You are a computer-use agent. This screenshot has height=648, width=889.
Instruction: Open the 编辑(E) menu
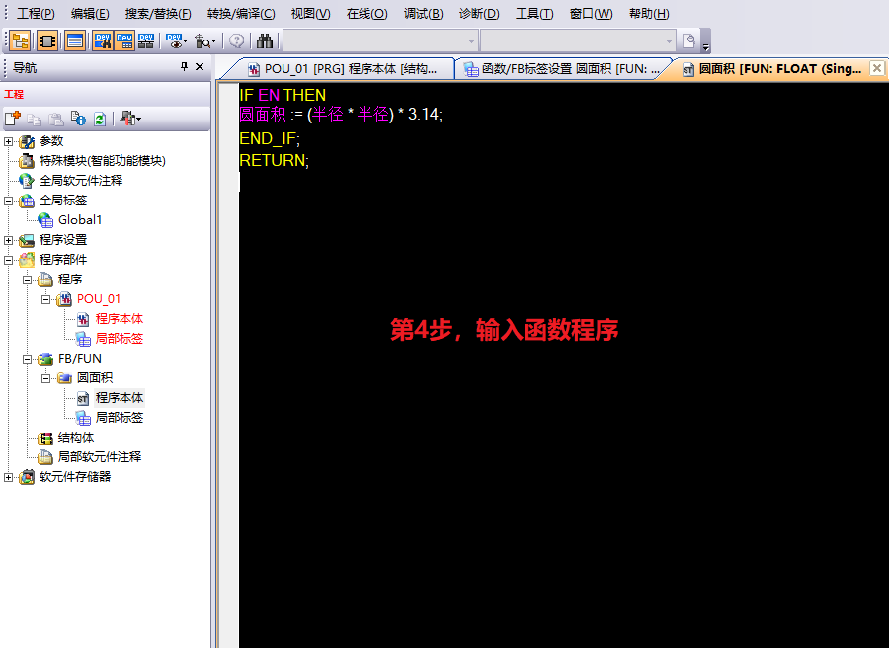[90, 14]
